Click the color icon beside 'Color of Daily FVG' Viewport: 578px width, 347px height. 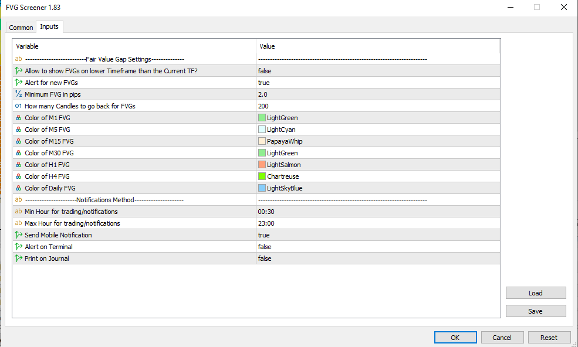pos(18,188)
